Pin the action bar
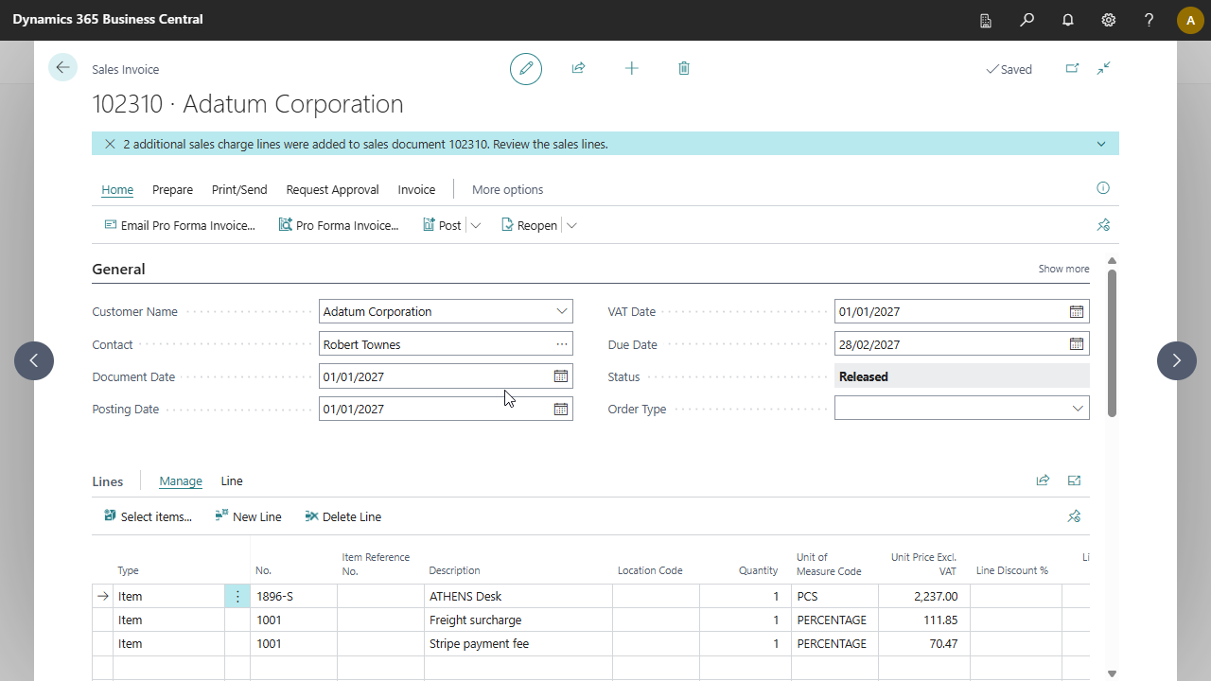This screenshot has width=1211, height=681. click(1103, 225)
